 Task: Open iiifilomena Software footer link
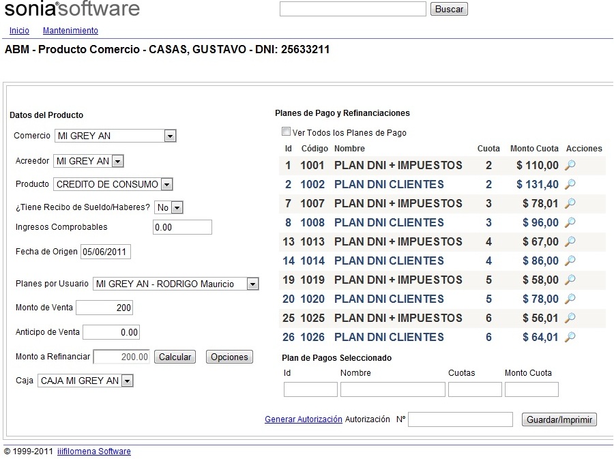click(x=94, y=451)
